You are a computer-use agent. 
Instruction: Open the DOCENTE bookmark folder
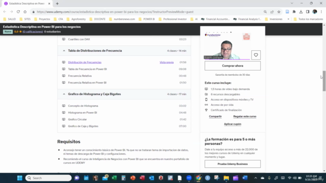click(97, 19)
